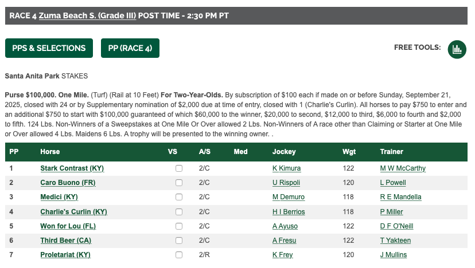Open the PP (Race 4) button
This screenshot has width=475, height=268.
click(x=130, y=48)
